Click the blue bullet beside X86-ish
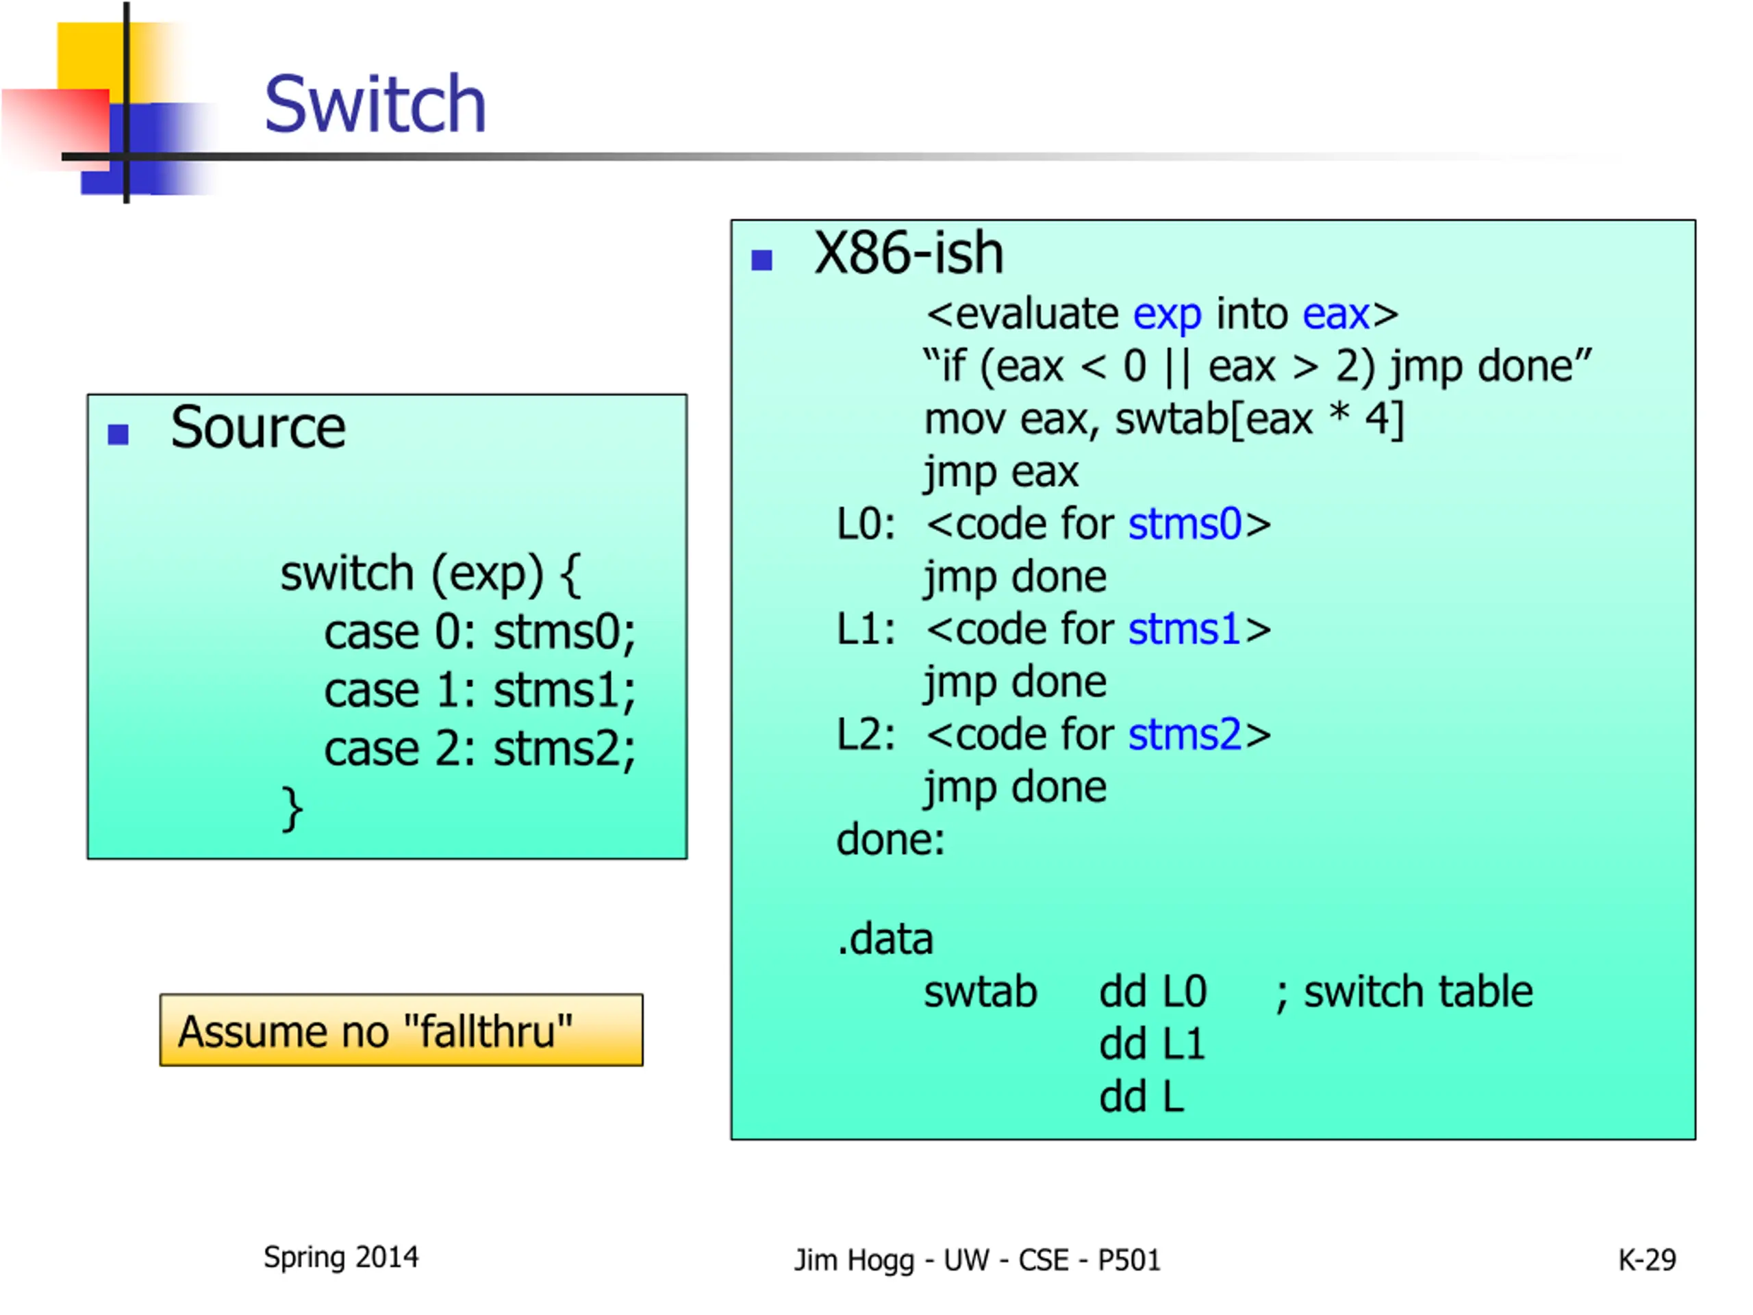The height and width of the screenshot is (1315, 1753). (761, 260)
